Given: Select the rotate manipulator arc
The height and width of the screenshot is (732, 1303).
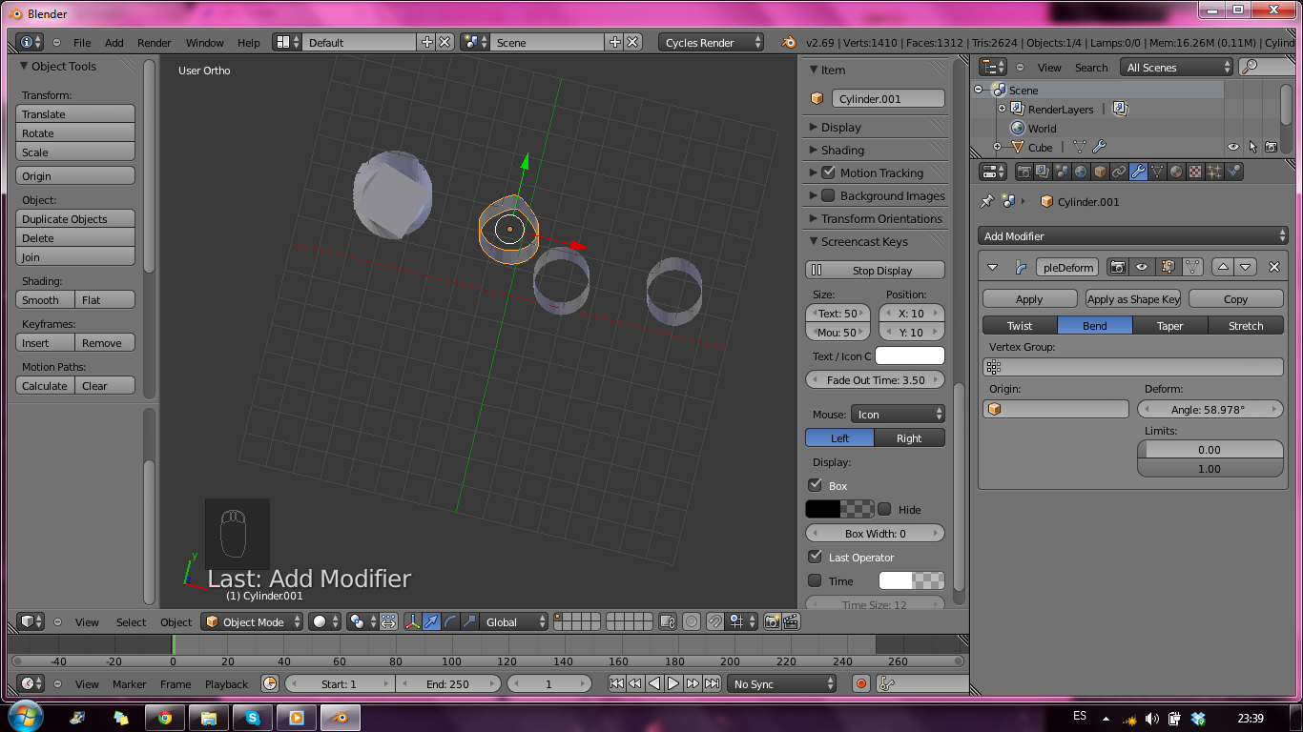Looking at the screenshot, I should [450, 621].
